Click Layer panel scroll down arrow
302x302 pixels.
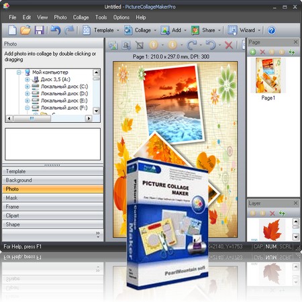pos(296,237)
